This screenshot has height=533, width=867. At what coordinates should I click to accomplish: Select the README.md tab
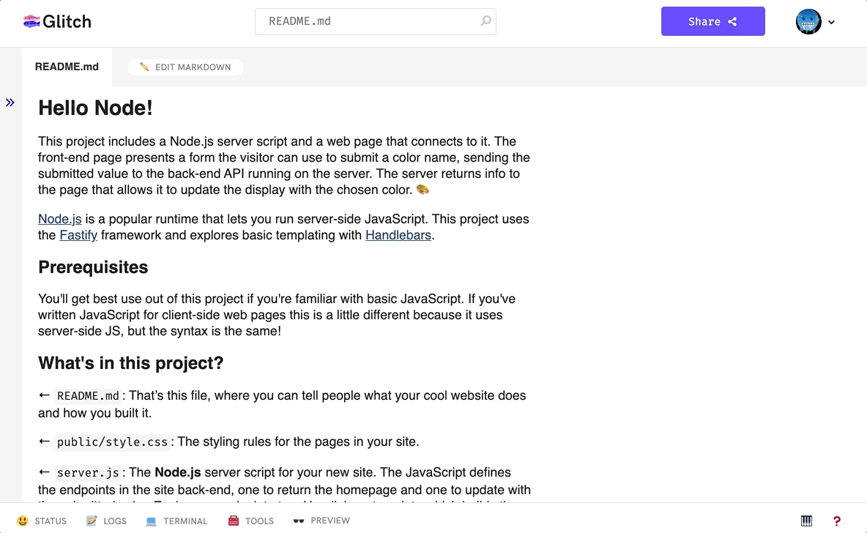pos(67,67)
